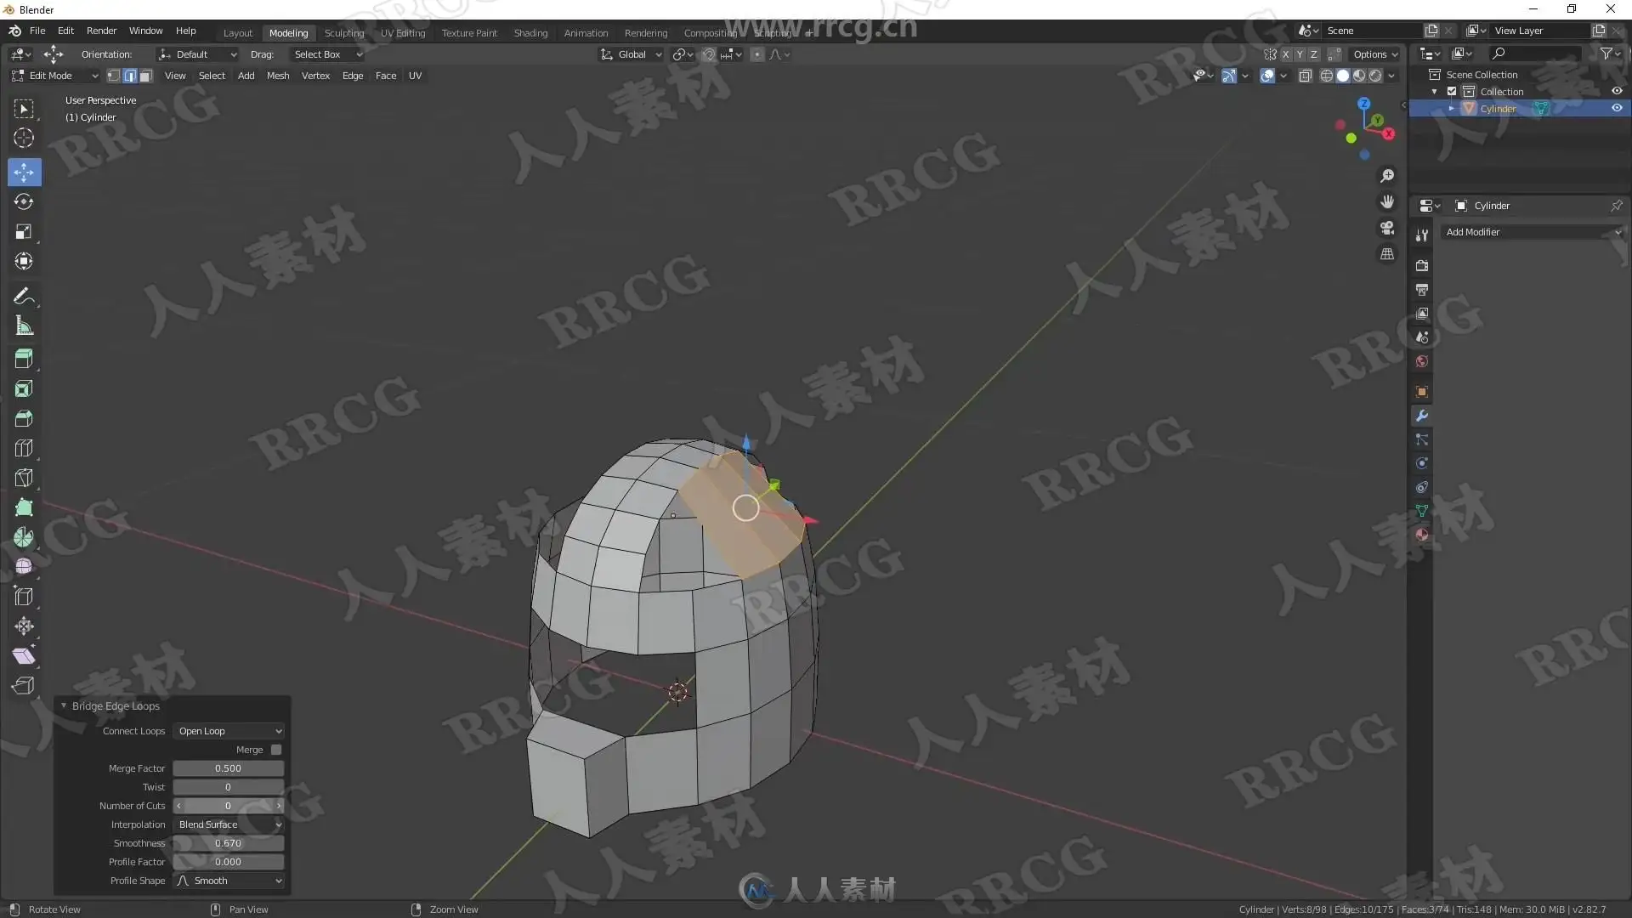The height and width of the screenshot is (918, 1632).
Task: Switch to the Sculpting workspace tab
Action: (343, 33)
